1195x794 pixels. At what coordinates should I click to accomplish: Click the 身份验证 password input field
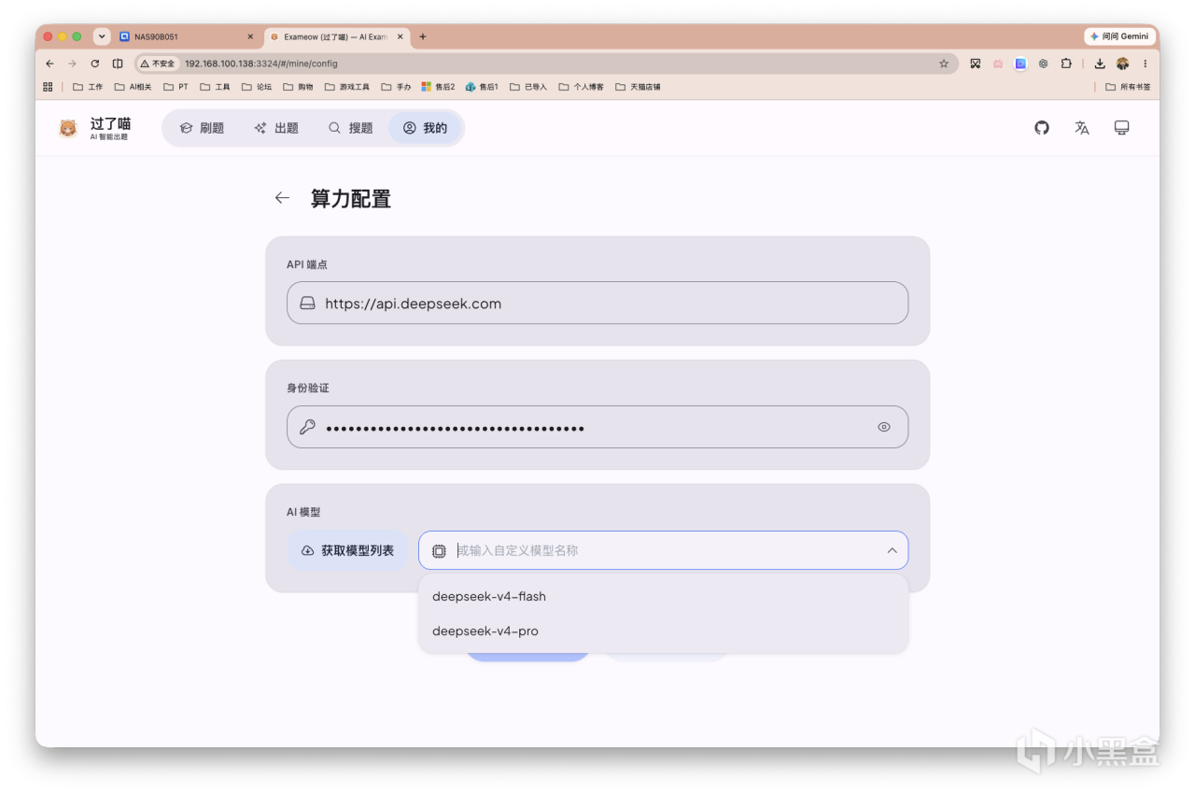tap(597, 427)
